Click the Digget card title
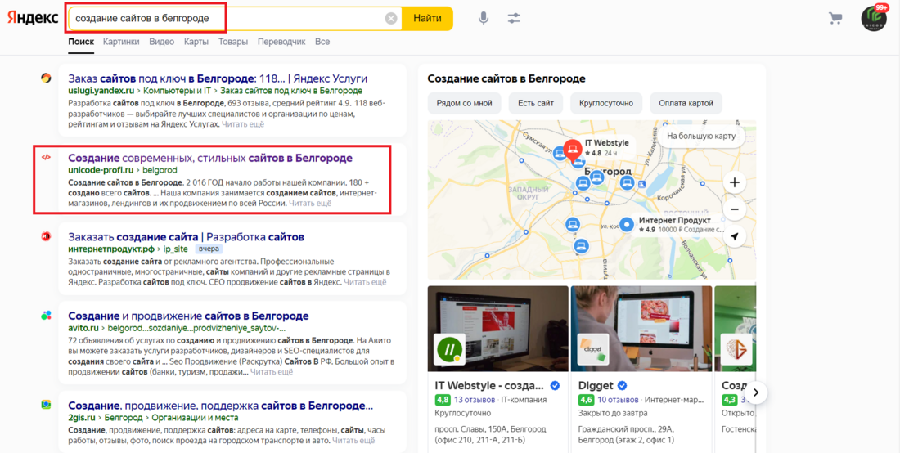Screen dimensions: 900x453 (596, 385)
